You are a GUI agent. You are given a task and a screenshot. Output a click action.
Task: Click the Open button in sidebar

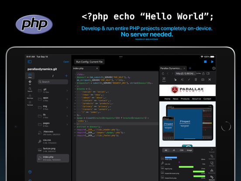[x=66, y=62]
